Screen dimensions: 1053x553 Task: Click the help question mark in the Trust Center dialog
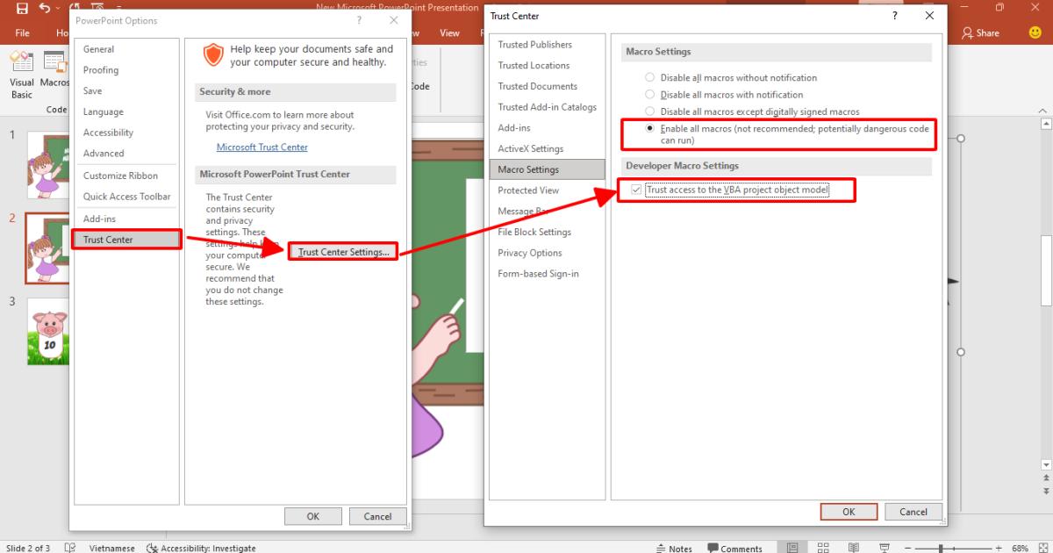click(895, 16)
